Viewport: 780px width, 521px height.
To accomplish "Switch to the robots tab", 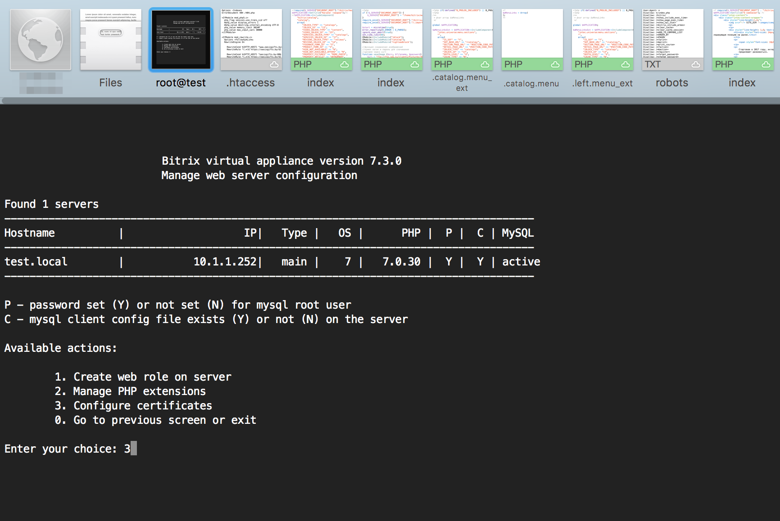I will [x=672, y=83].
